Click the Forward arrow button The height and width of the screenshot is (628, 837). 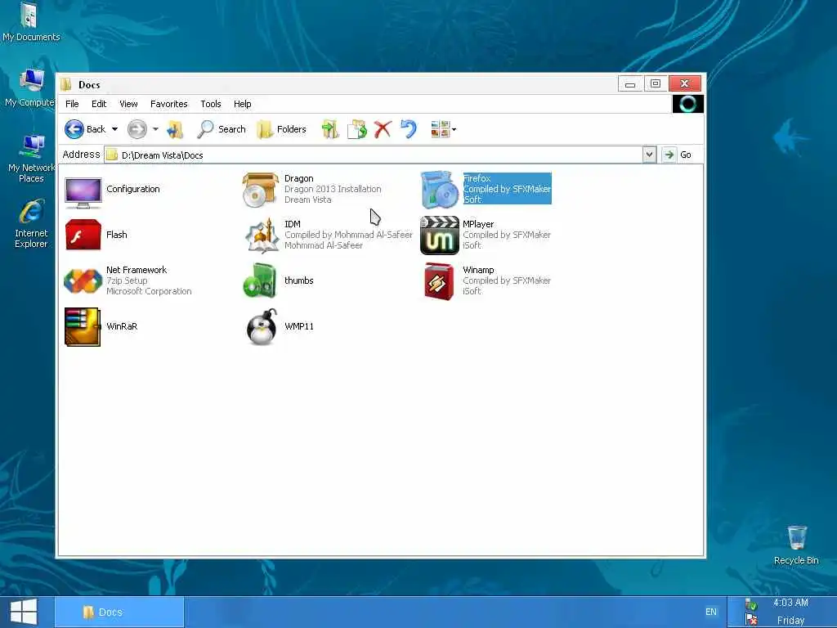(137, 129)
